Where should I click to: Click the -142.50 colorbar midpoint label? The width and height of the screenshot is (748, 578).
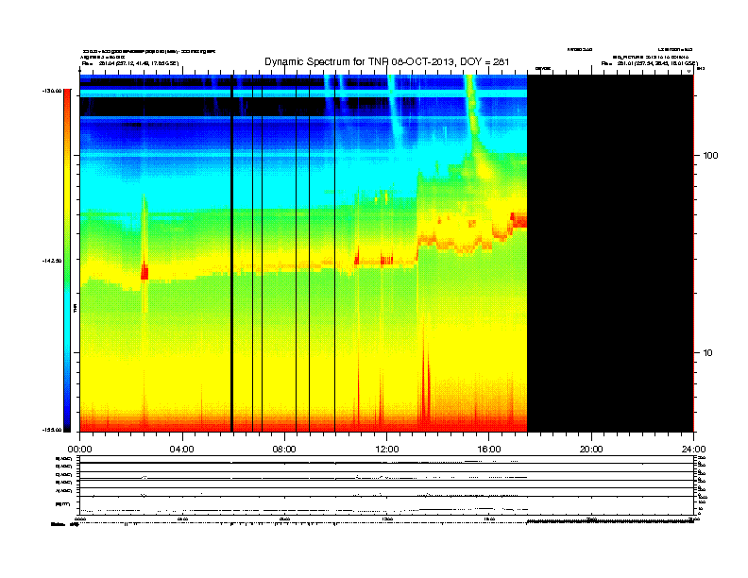tap(52, 261)
